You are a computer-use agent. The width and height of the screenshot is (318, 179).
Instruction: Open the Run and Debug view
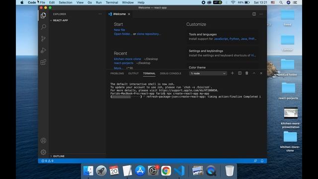tap(43, 50)
